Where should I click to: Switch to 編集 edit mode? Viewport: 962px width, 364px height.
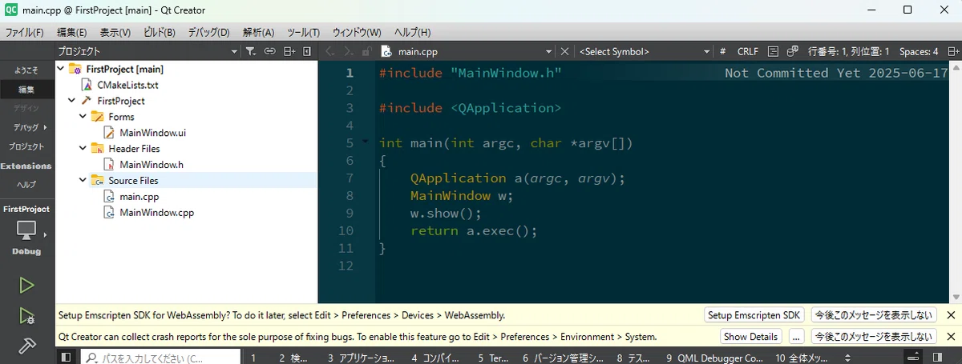(26, 90)
